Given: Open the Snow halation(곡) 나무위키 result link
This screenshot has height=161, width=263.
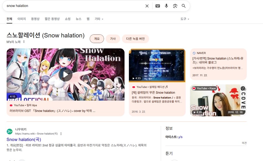Looking at the screenshot, I should pyautogui.click(x=24, y=139).
